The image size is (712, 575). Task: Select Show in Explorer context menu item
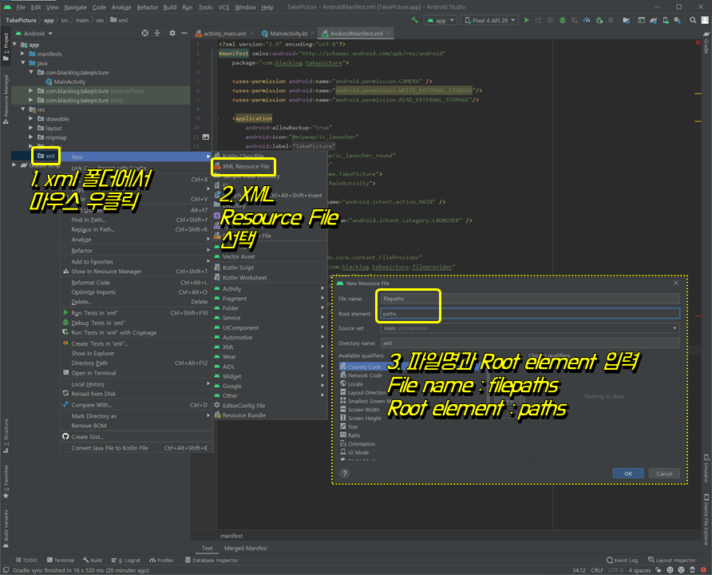tap(93, 353)
